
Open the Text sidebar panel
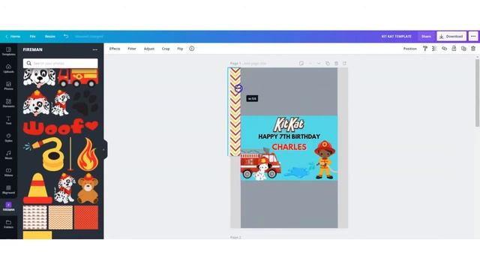(8, 120)
